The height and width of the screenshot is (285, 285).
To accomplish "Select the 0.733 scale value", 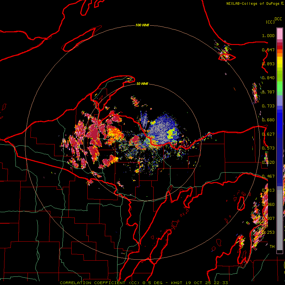I will tap(268, 106).
